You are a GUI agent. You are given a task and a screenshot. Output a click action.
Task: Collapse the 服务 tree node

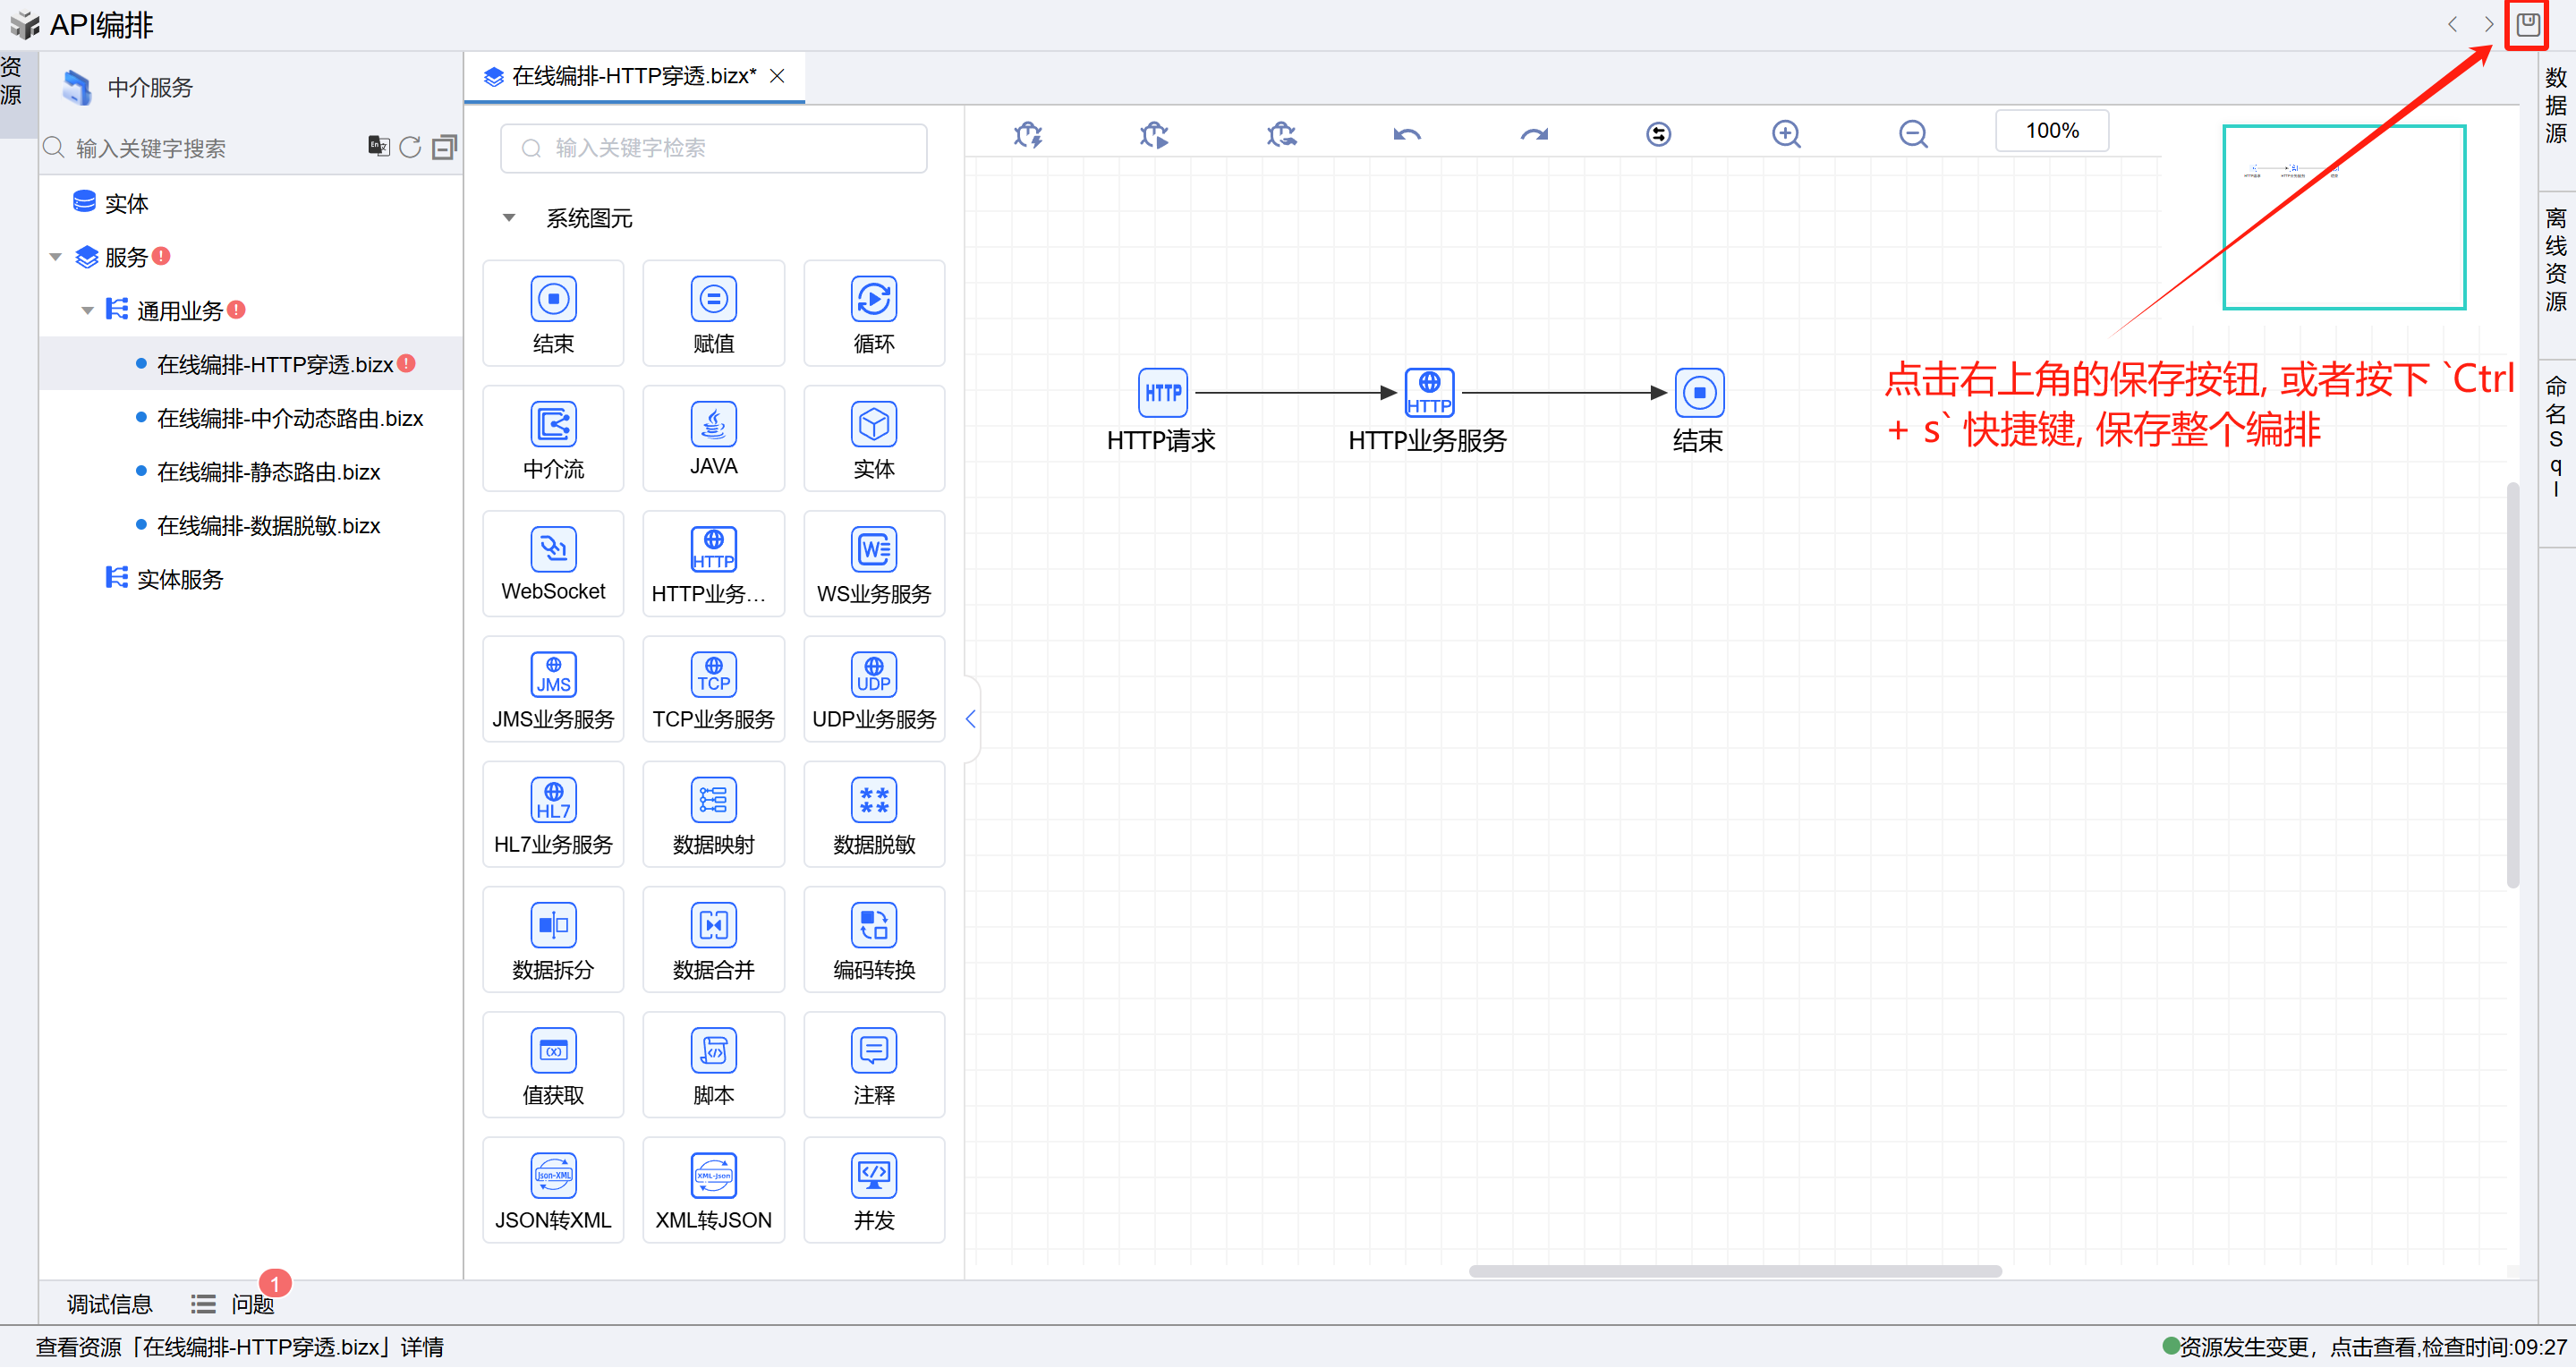tap(56, 258)
